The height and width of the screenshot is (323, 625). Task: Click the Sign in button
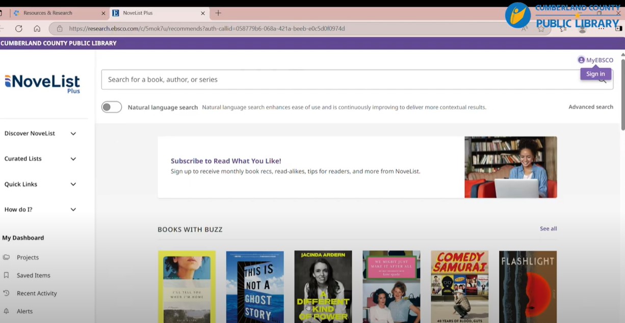pos(595,74)
